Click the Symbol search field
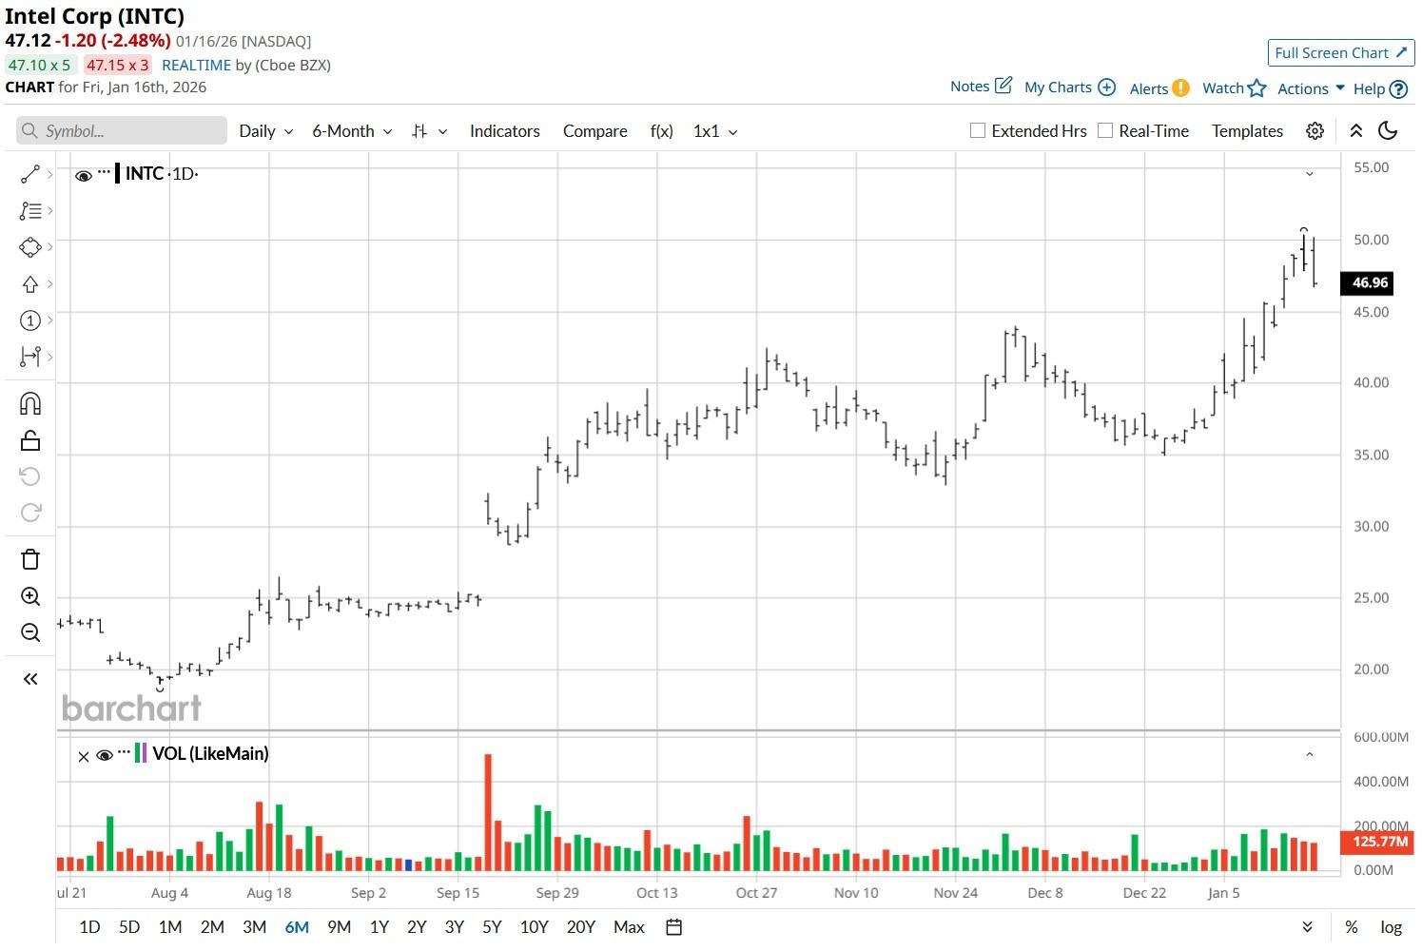This screenshot has width=1422, height=951. pos(122,131)
